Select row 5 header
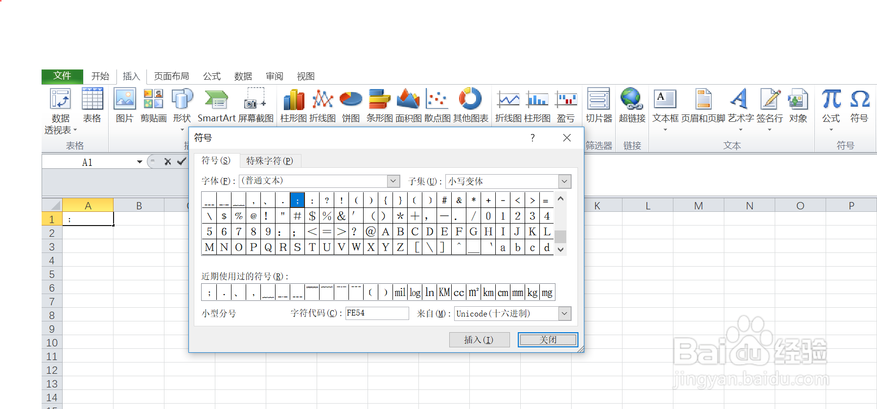Image resolution: width=877 pixels, height=409 pixels. coord(52,274)
